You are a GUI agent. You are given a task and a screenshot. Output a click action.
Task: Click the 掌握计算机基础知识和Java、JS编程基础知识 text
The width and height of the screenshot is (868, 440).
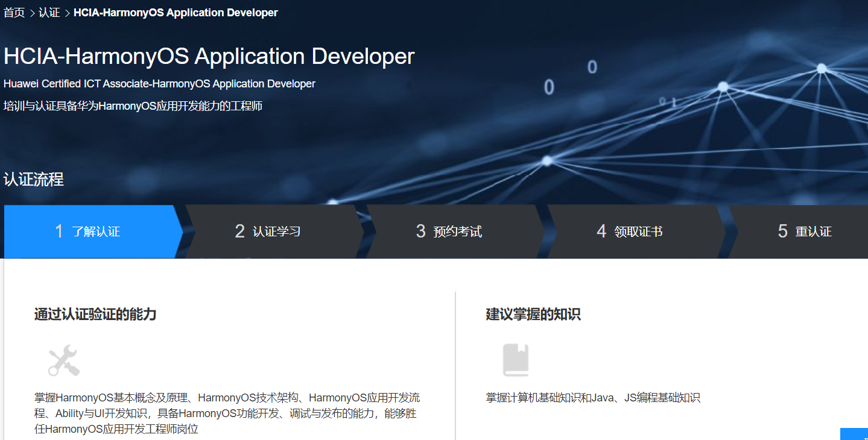point(593,398)
